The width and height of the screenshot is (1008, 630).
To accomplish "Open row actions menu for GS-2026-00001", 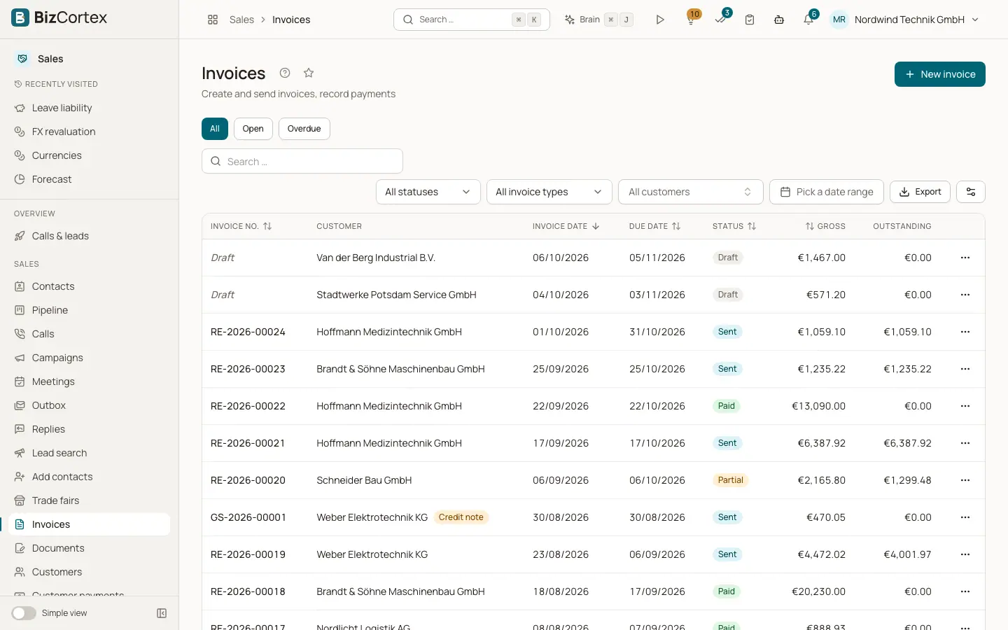I will 965,517.
